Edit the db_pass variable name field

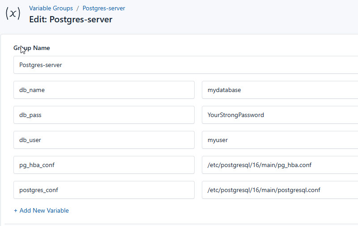[104, 115]
